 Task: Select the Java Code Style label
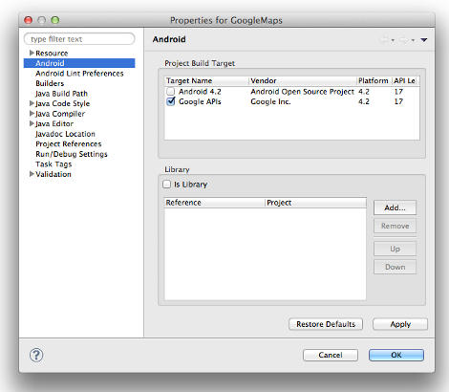[62, 103]
